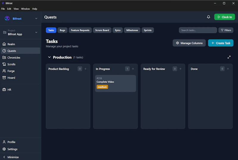This screenshot has width=238, height=160.
Task: Open the notifications bell
Action: click(x=209, y=17)
